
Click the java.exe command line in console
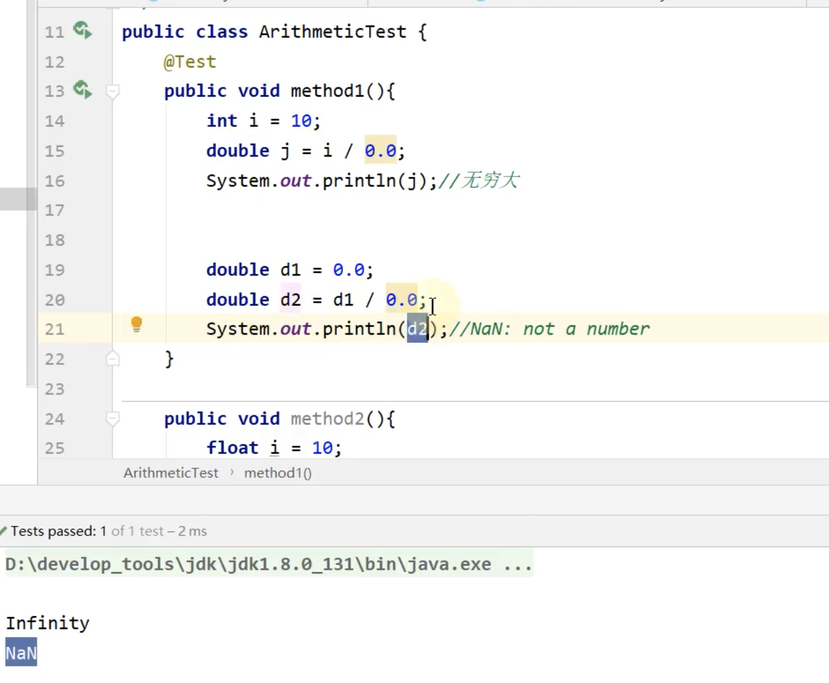point(269,564)
